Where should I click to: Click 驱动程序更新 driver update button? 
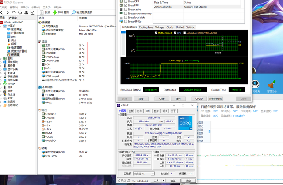point(82,12)
